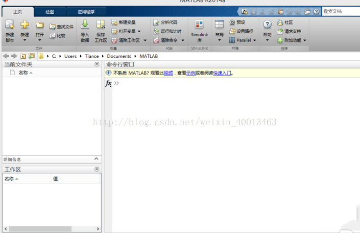The image size is (360, 233).
Task: Click the 布局 layout icon
Action: [x=219, y=24]
